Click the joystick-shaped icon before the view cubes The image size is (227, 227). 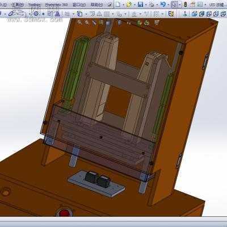point(185,14)
